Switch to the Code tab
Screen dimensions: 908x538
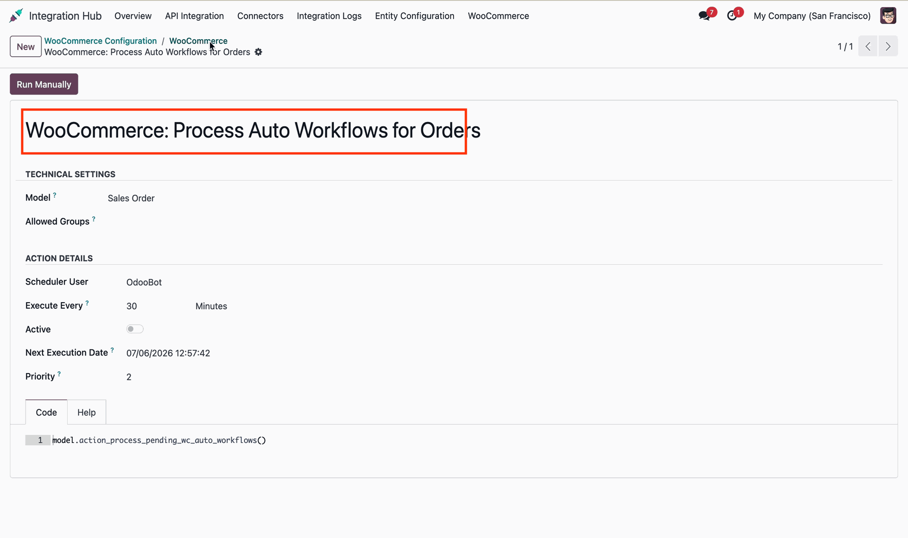click(46, 412)
